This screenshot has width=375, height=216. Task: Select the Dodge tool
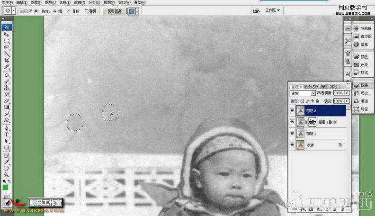click(7, 120)
